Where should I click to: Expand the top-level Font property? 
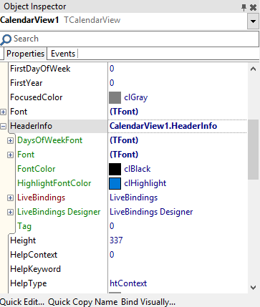(4, 112)
